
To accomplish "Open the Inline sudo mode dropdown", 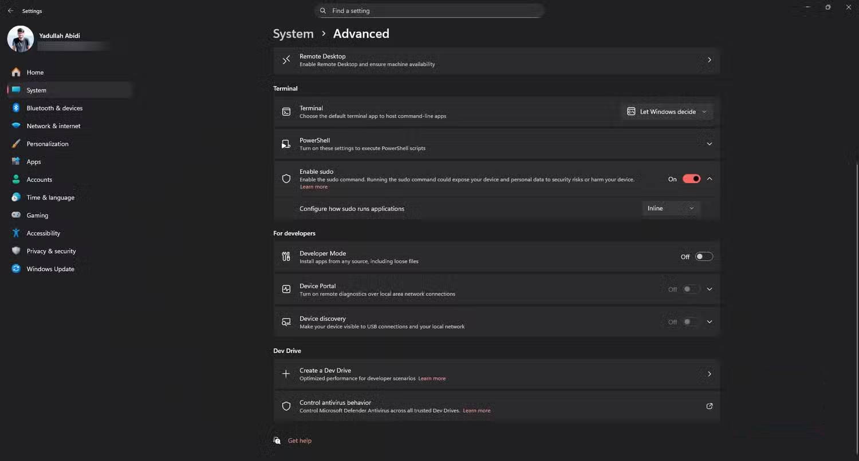I will coord(671,209).
